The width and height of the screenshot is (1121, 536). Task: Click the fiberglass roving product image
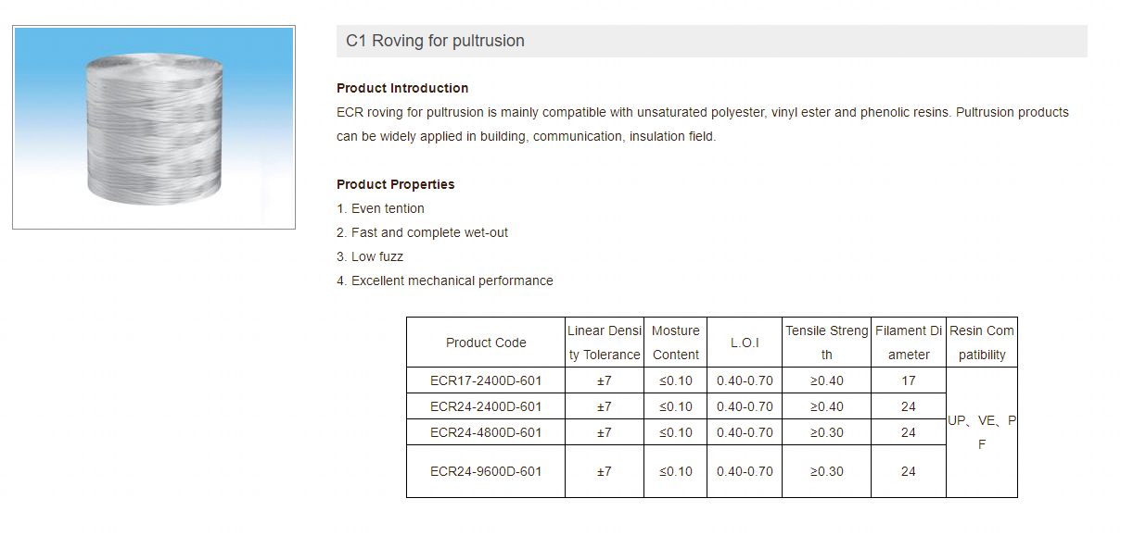[x=154, y=127]
